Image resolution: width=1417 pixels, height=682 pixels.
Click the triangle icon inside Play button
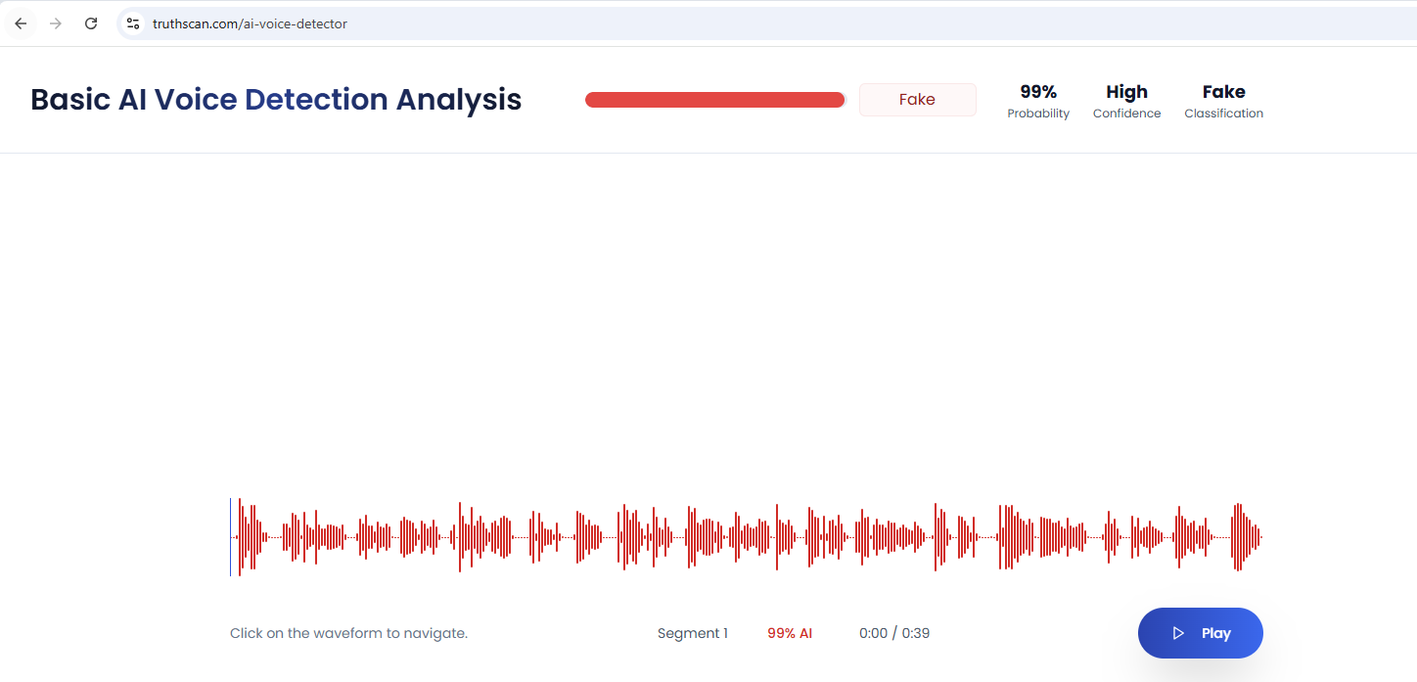click(1178, 633)
